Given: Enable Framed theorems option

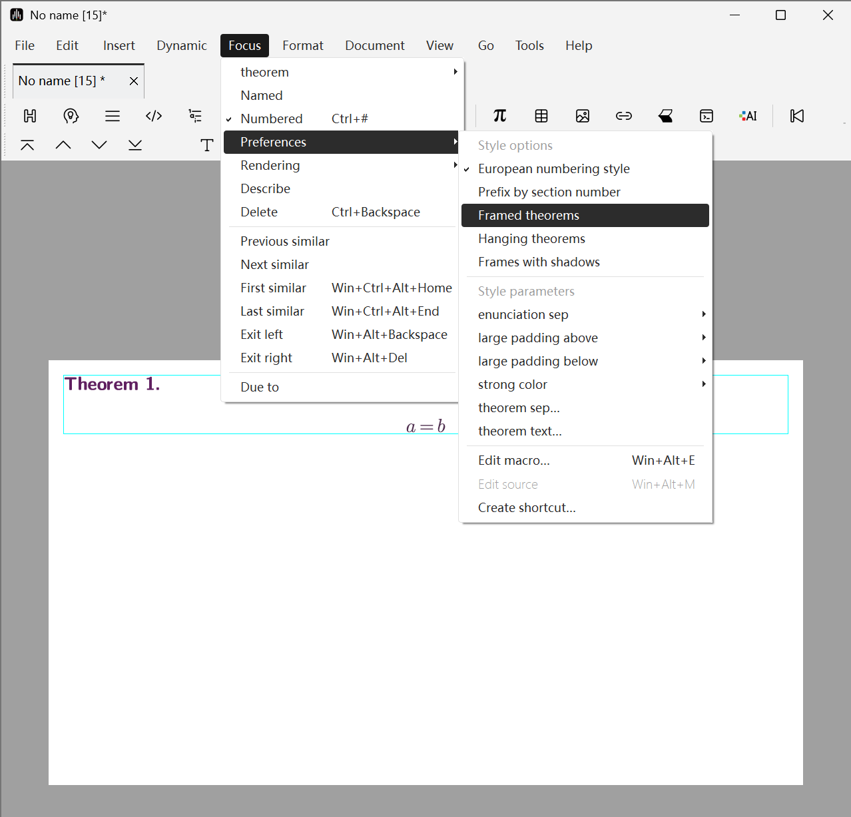Looking at the screenshot, I should tap(529, 215).
